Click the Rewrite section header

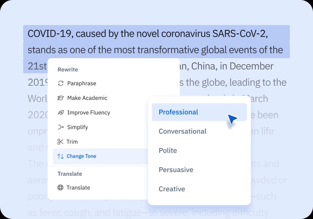pos(68,69)
